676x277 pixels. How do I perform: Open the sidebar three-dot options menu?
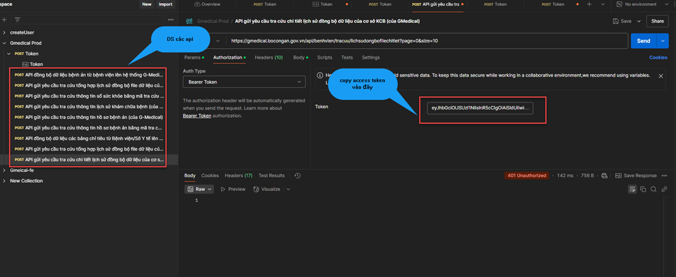pyautogui.click(x=171, y=20)
